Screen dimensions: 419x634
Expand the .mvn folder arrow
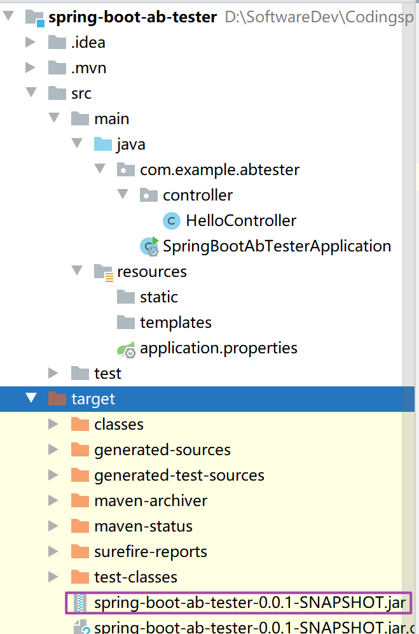(x=30, y=68)
